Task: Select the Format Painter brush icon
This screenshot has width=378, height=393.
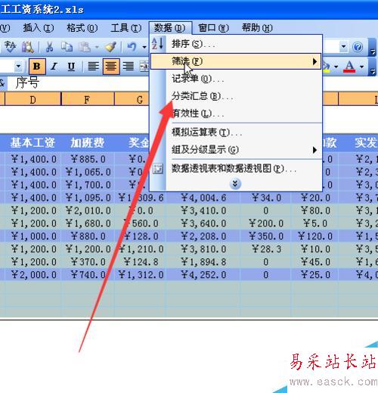Action: click(x=110, y=47)
